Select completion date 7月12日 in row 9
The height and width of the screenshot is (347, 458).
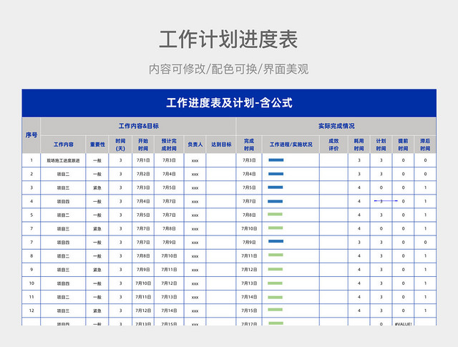[249, 270]
